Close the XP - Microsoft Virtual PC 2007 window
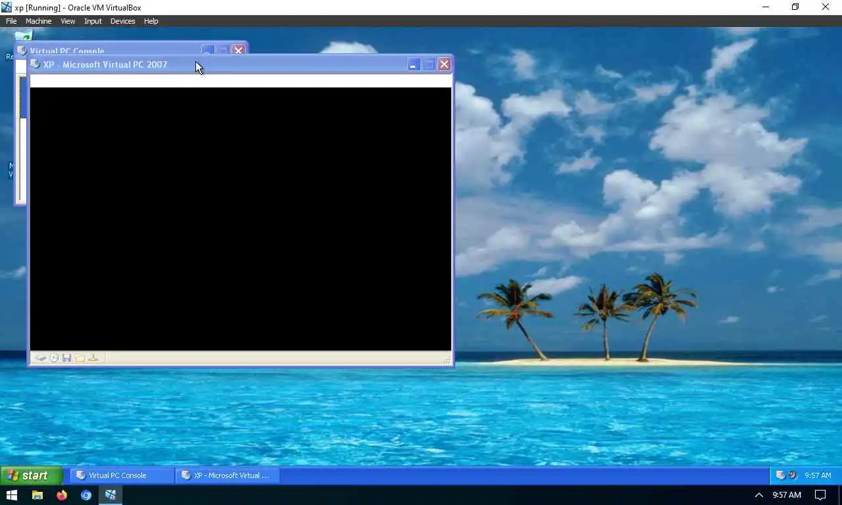The image size is (842, 505). click(x=444, y=64)
